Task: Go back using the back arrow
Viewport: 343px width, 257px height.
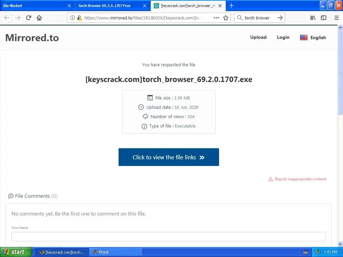Action: 7,18
